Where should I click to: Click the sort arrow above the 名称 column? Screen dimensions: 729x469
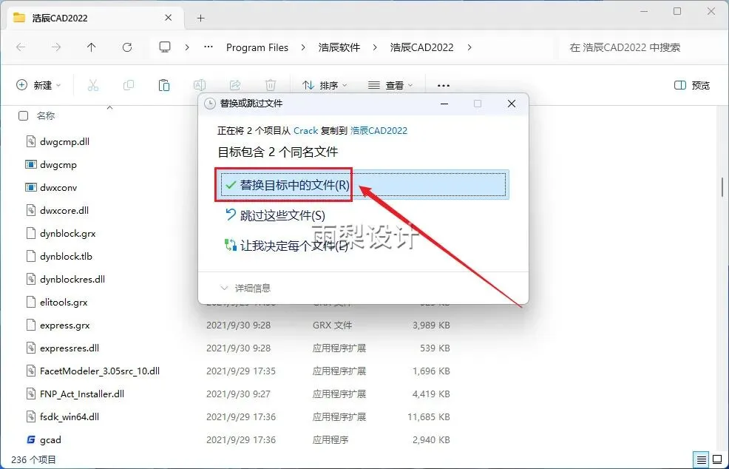(109, 107)
